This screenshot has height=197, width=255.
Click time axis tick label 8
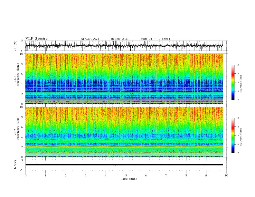pyautogui.click(x=186, y=175)
